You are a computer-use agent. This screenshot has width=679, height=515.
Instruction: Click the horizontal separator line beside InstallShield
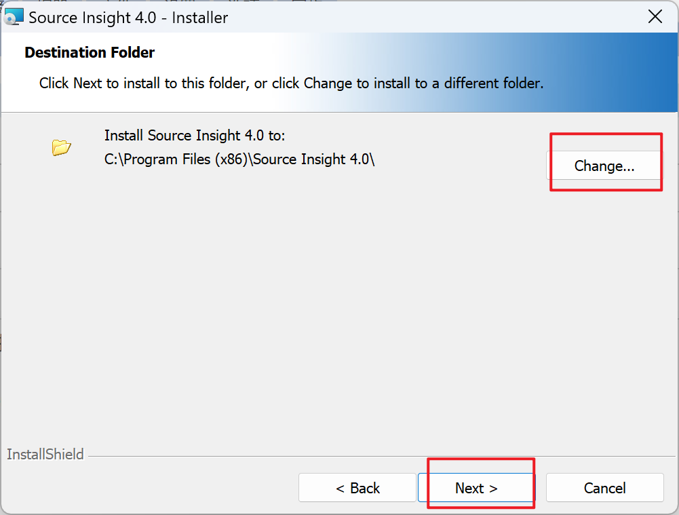(x=381, y=456)
